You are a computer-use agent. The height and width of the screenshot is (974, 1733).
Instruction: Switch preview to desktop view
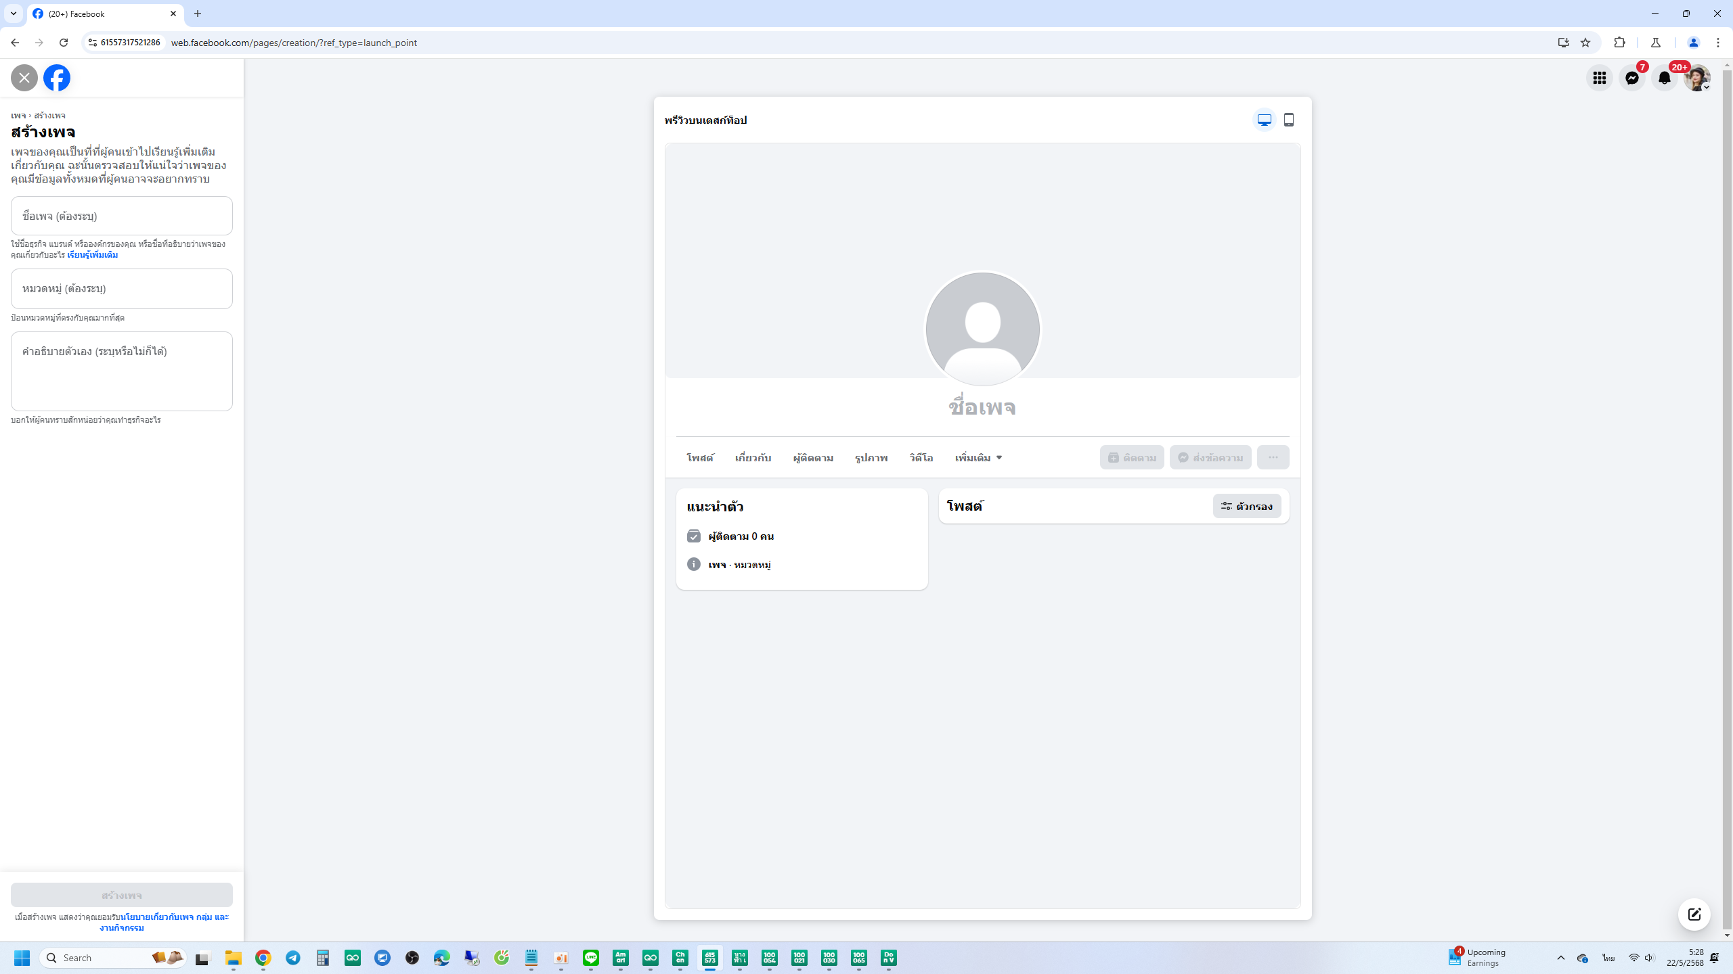[x=1264, y=120]
